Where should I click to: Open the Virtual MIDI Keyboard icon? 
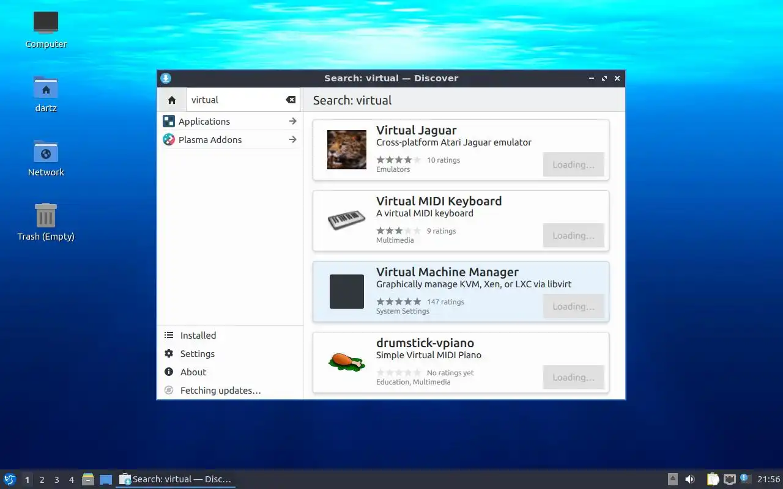(347, 221)
